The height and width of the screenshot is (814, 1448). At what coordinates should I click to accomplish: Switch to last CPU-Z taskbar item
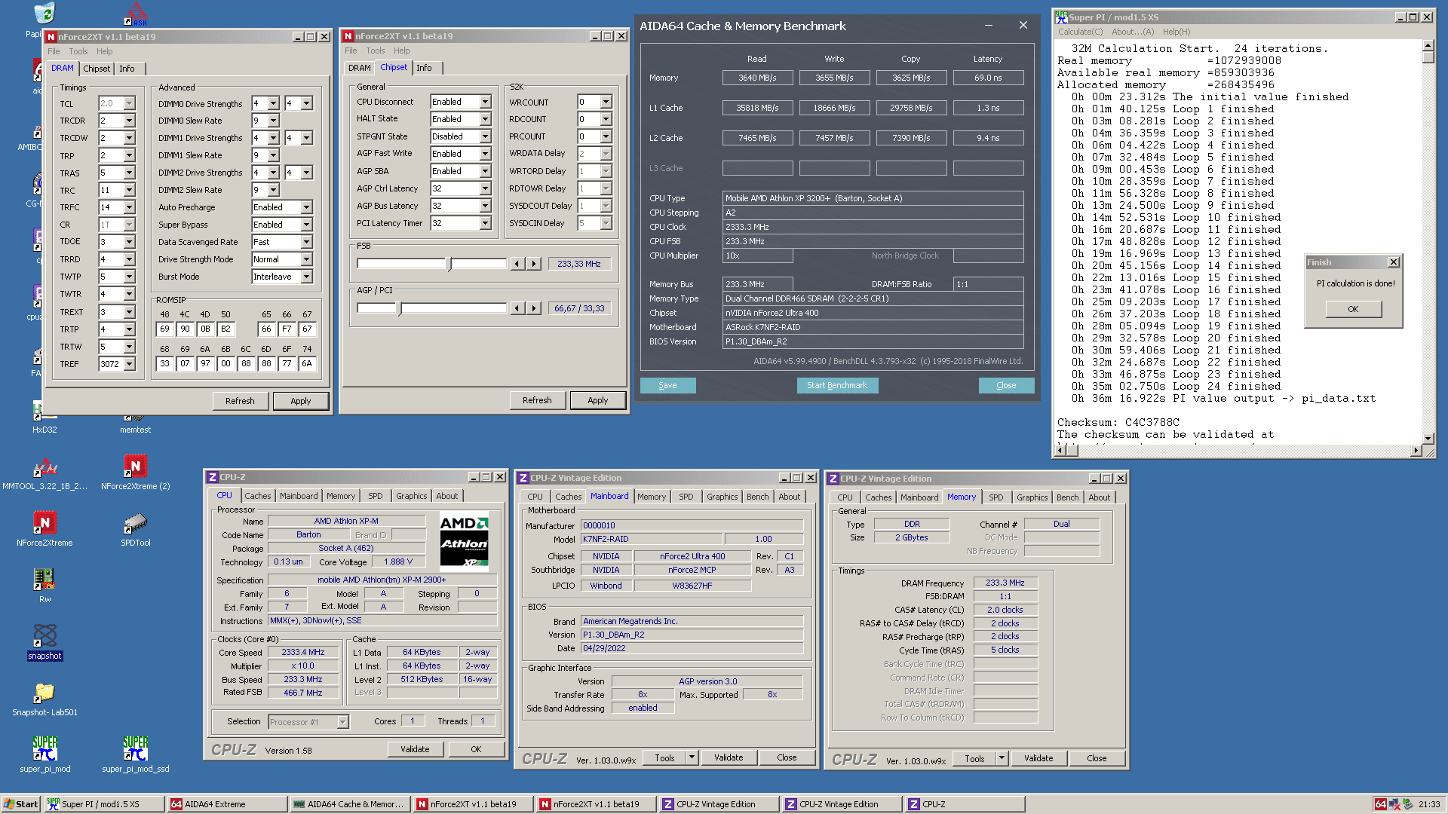click(964, 804)
